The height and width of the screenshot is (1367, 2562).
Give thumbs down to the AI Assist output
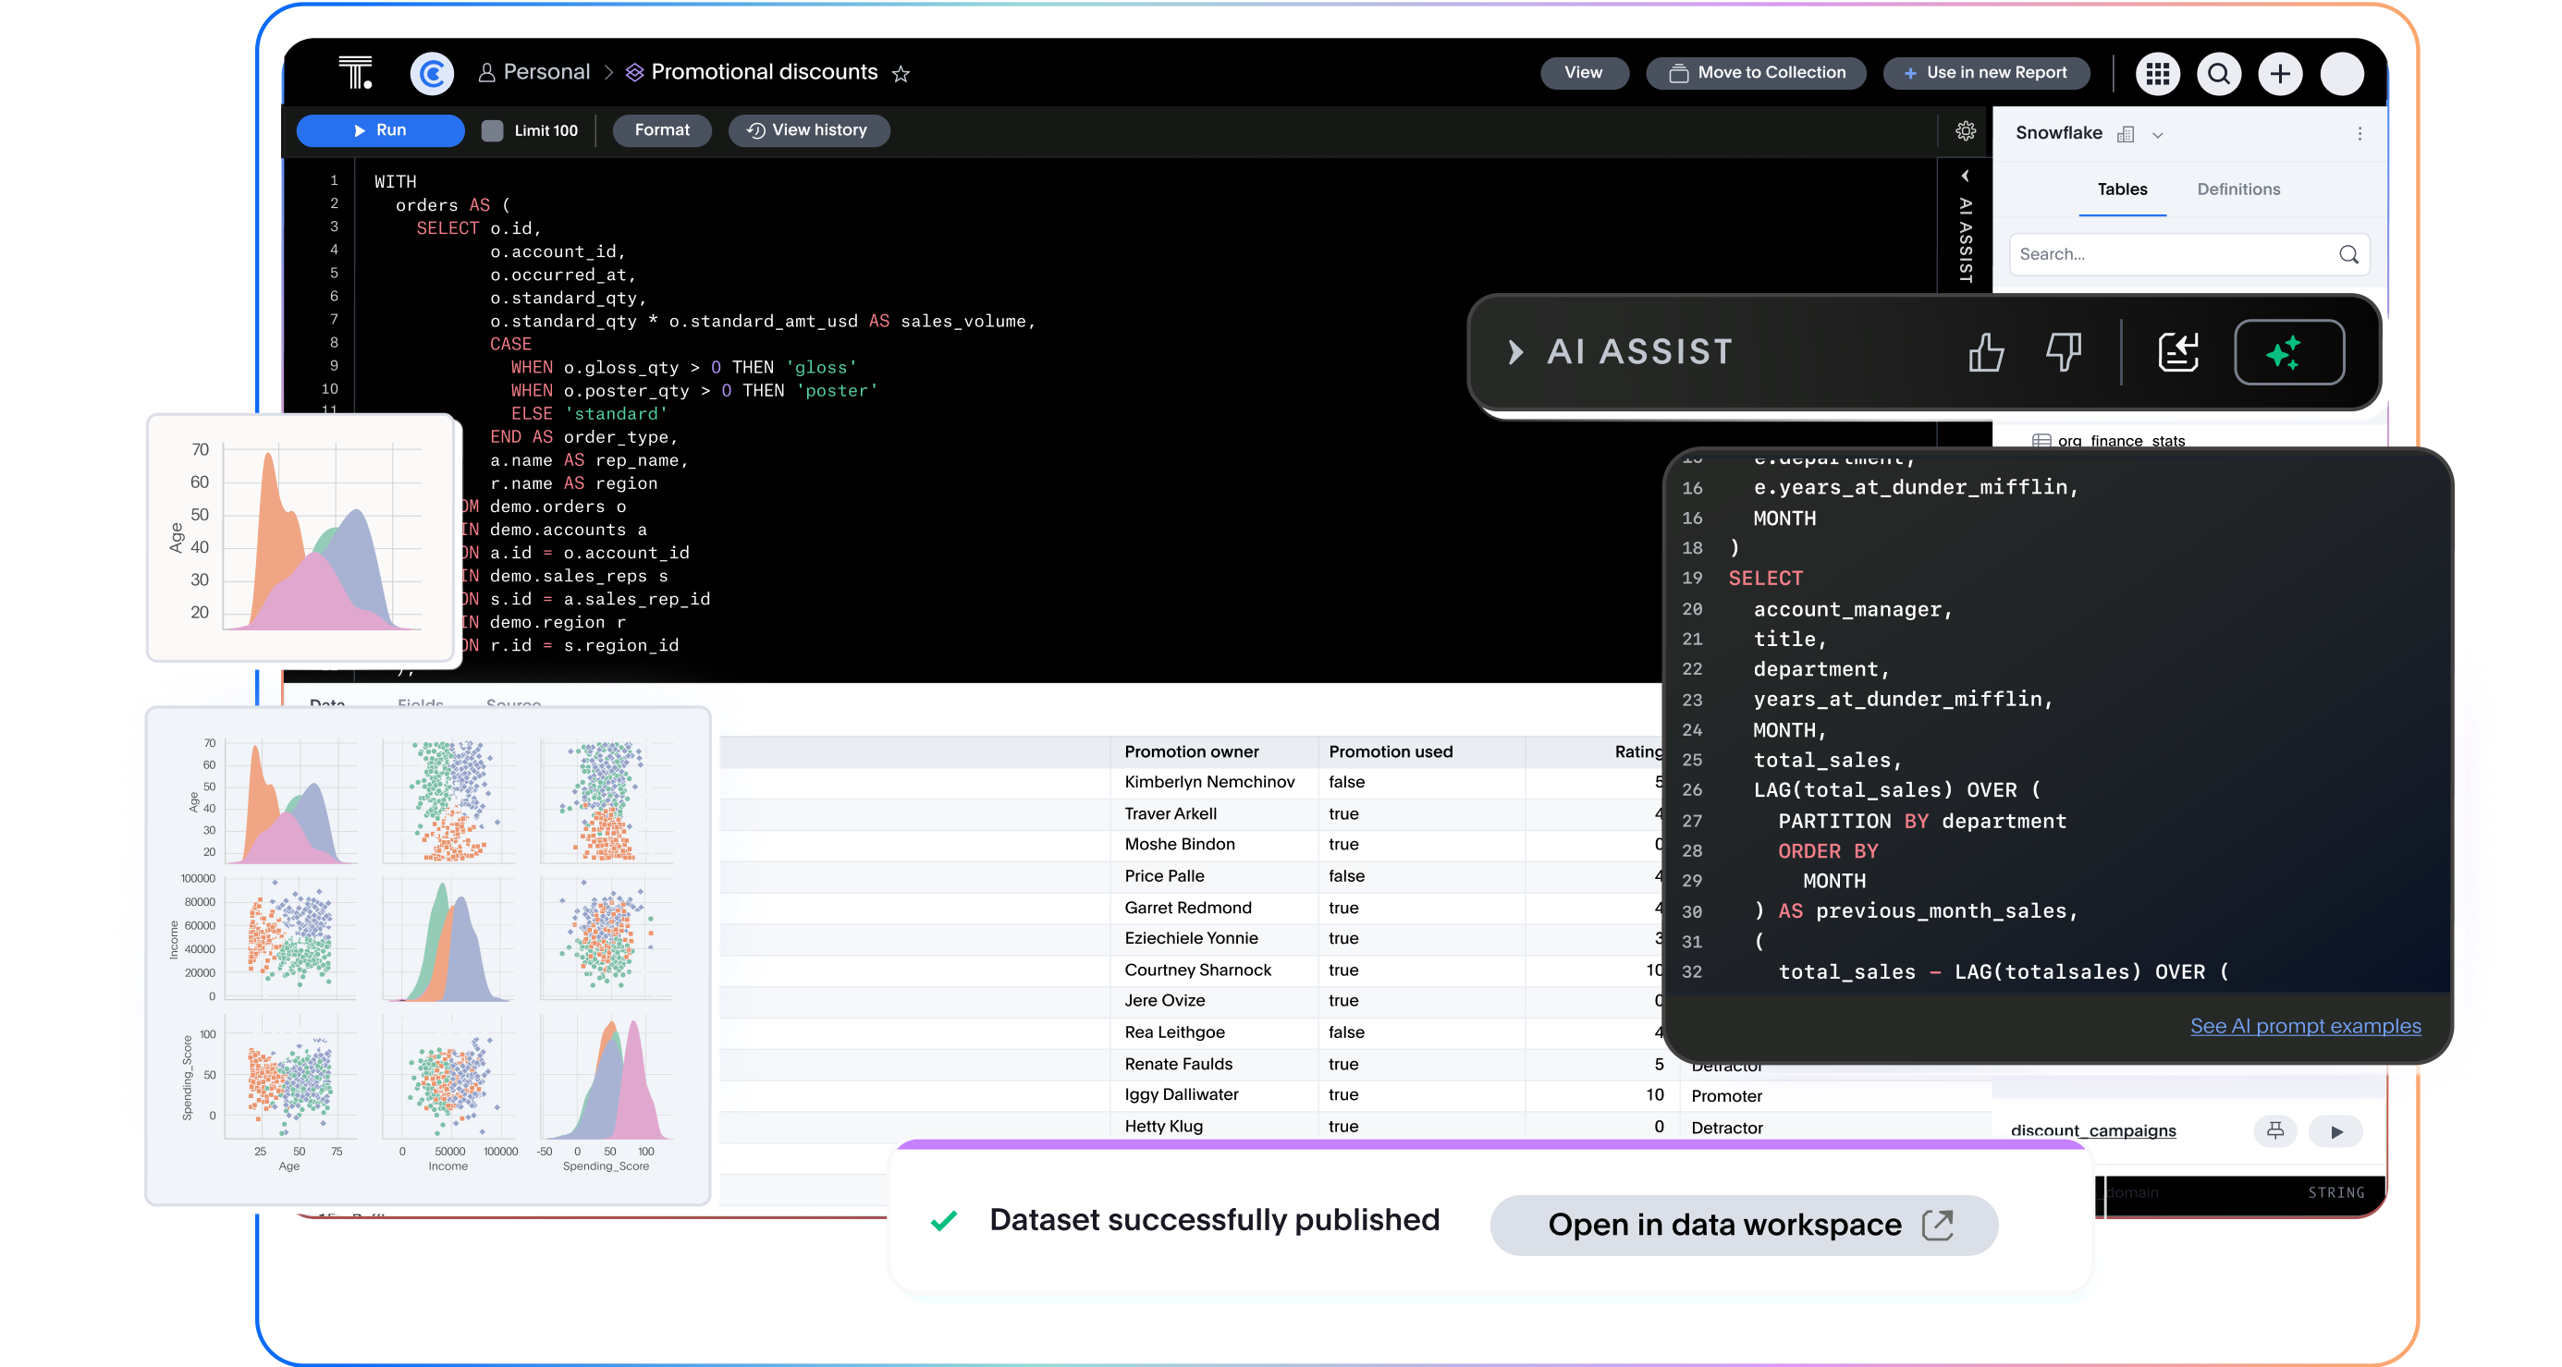2065,352
